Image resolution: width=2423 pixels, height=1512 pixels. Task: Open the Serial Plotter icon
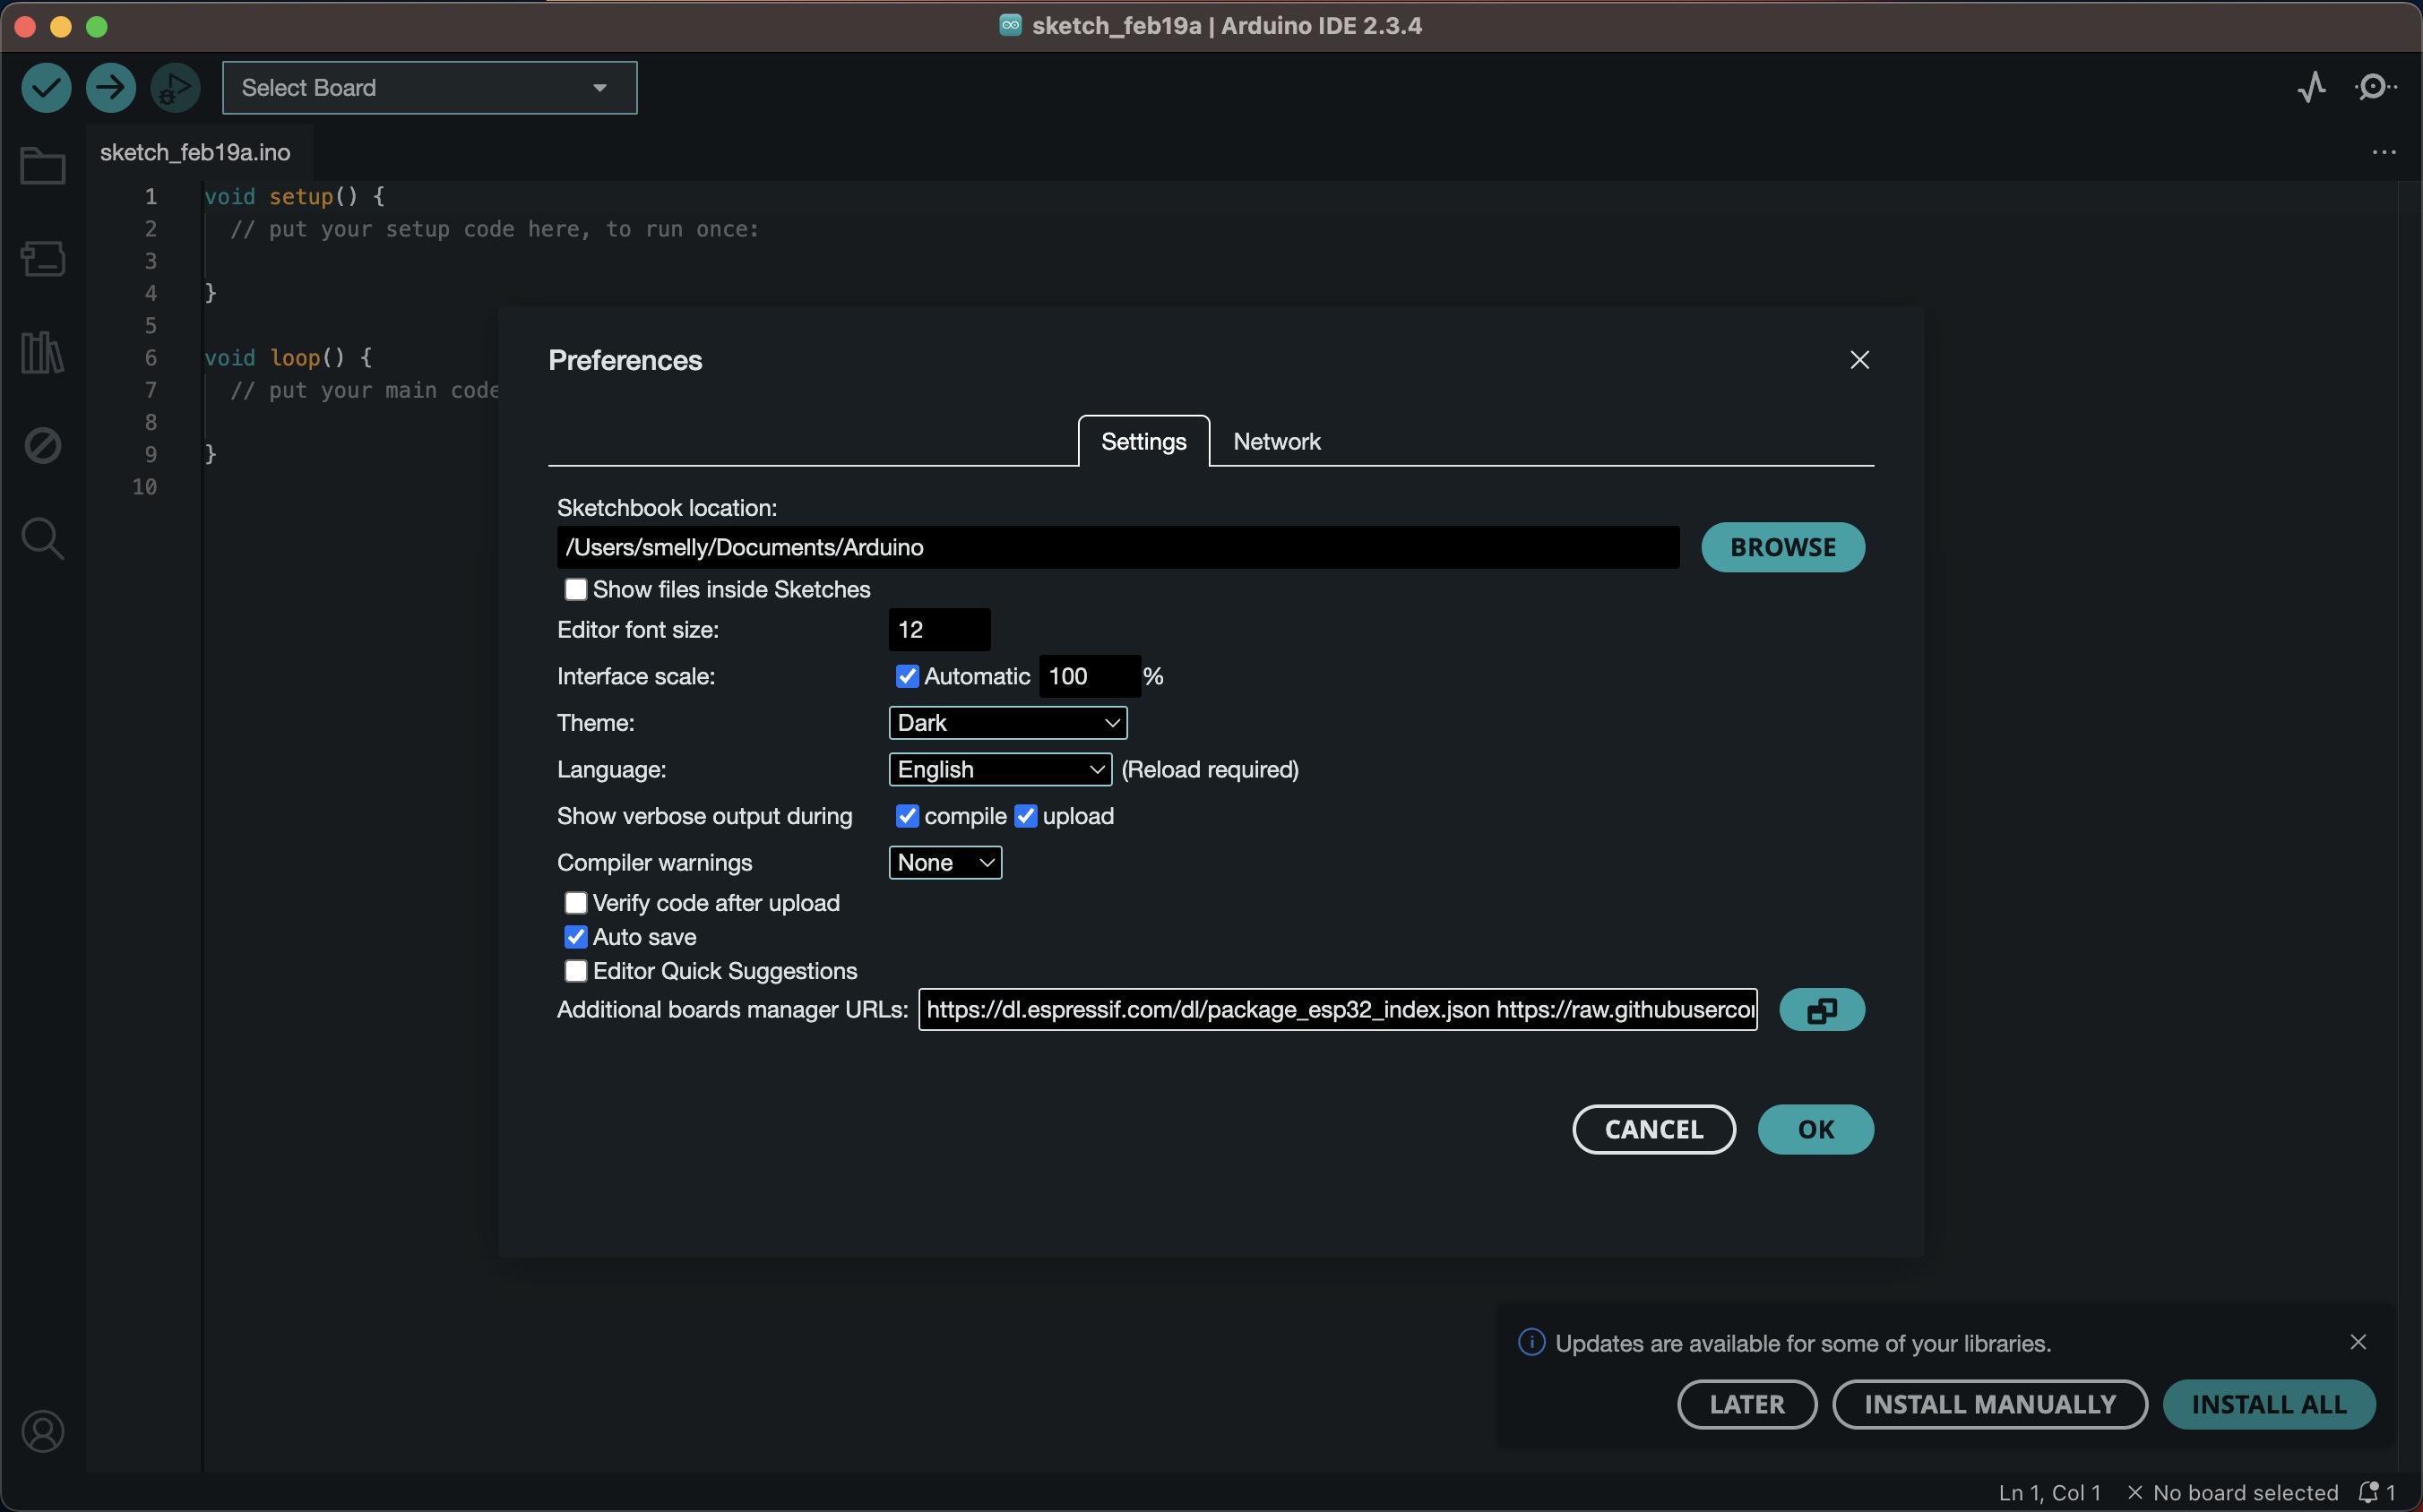(x=2312, y=88)
